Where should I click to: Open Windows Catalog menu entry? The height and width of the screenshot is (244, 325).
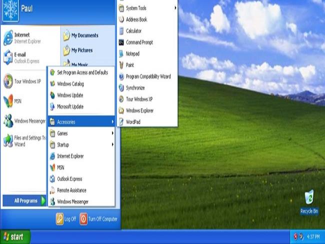click(70, 84)
